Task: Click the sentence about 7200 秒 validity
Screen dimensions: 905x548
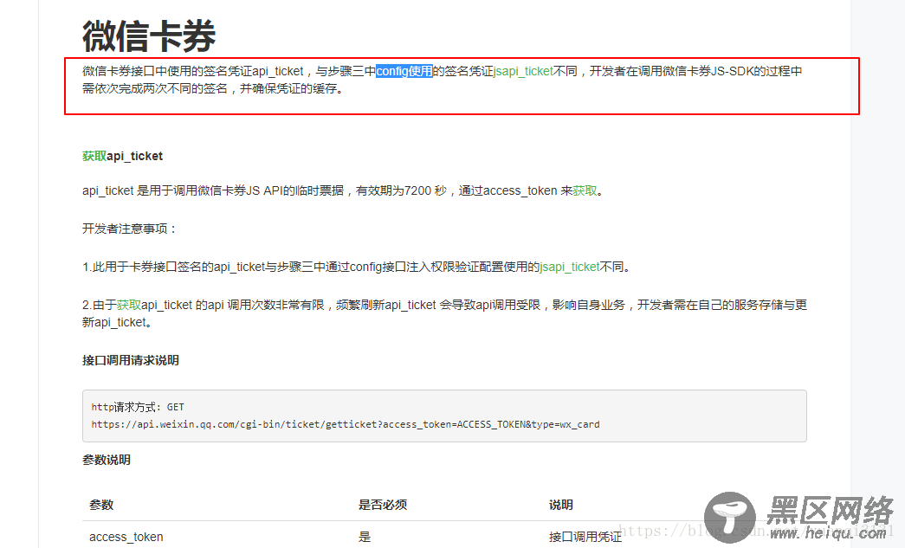Action: (343, 191)
